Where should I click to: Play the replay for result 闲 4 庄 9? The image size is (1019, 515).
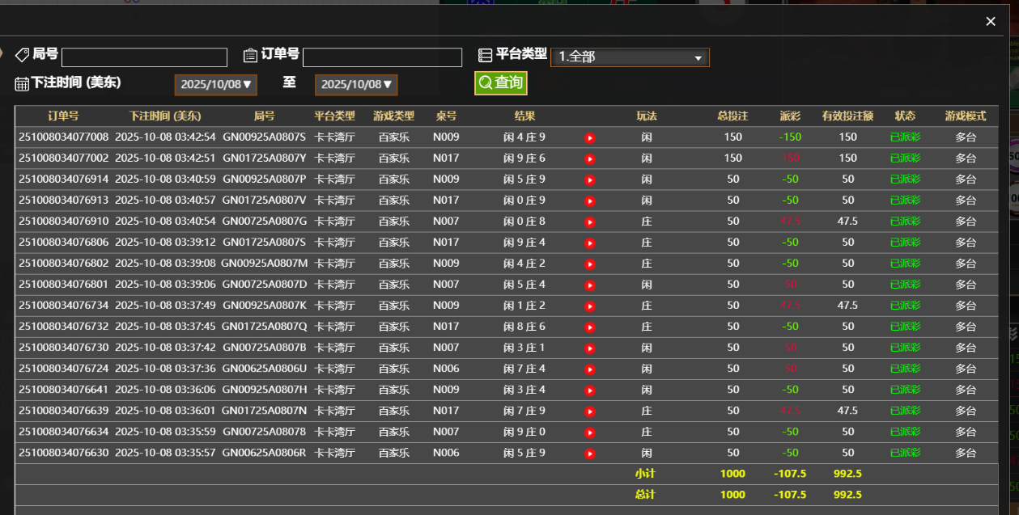point(589,137)
